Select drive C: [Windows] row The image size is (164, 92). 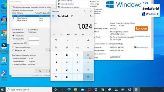click(31, 16)
